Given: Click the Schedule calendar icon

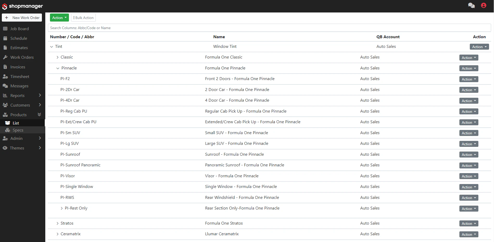Looking at the screenshot, I should coord(5,38).
